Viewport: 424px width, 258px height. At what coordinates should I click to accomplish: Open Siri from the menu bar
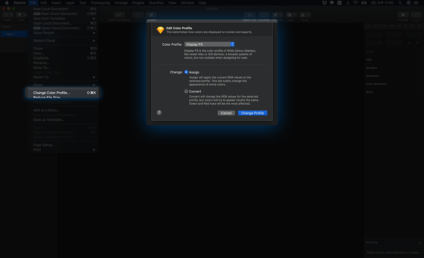(408, 3)
